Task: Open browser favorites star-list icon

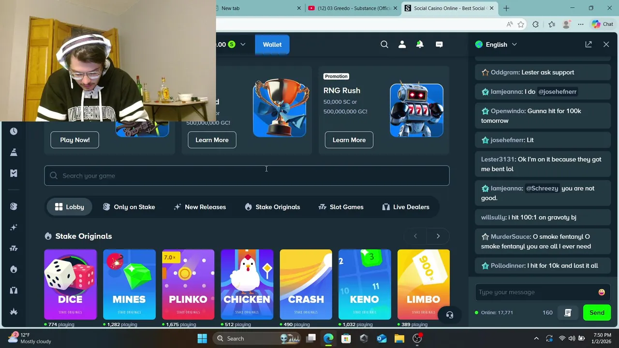Action: (552, 24)
